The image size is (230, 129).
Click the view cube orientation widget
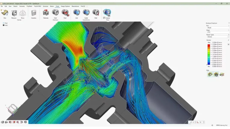click(x=13, y=109)
